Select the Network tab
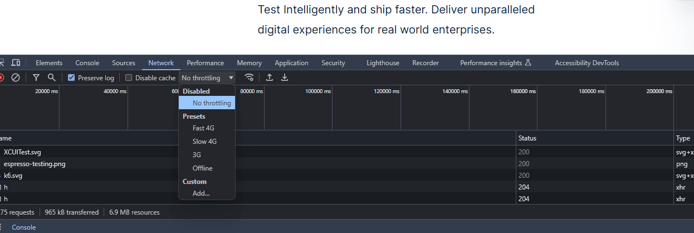 coord(161,63)
